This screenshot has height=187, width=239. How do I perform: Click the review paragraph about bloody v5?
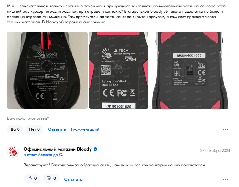pyautogui.click(x=116, y=14)
